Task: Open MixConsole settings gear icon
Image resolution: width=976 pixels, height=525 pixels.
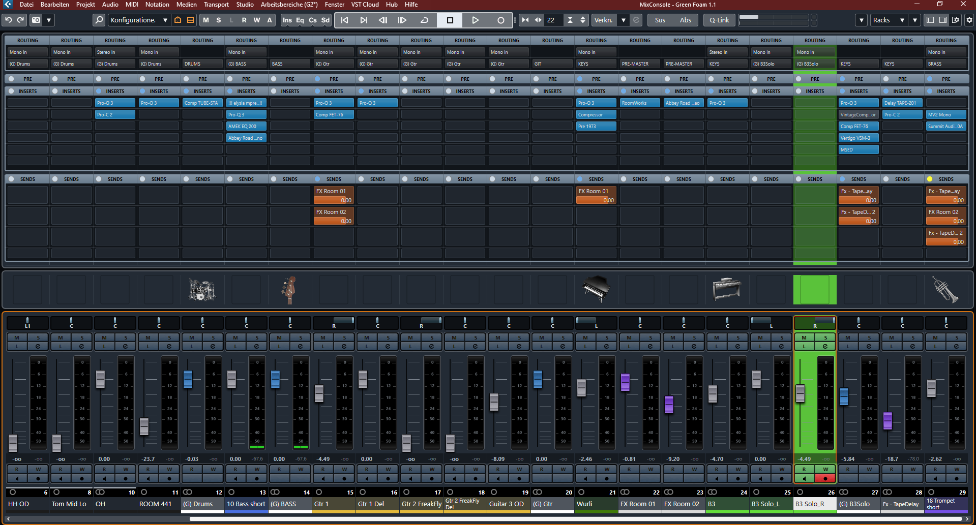Action: 969,20
